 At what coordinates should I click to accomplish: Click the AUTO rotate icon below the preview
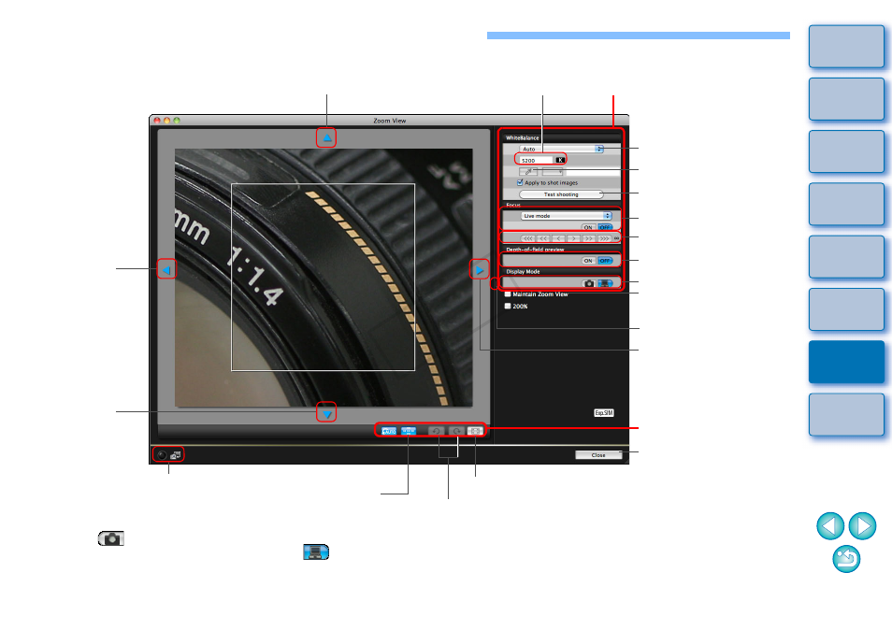coord(389,431)
